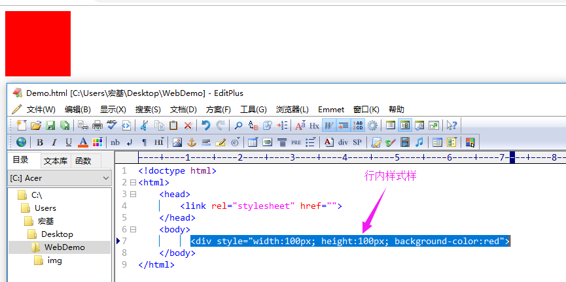Click the Save All icon
This screenshot has height=282, width=566.
[65, 125]
